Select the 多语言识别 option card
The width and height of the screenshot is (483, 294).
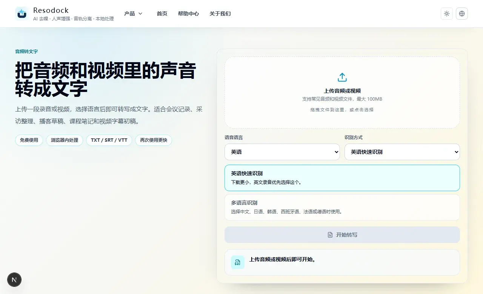pyautogui.click(x=342, y=207)
